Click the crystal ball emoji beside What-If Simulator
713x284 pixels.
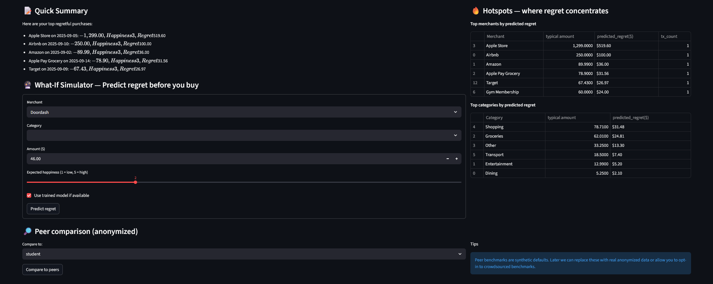[27, 85]
